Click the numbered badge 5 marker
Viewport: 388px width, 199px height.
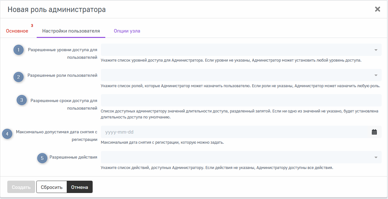point(42,158)
